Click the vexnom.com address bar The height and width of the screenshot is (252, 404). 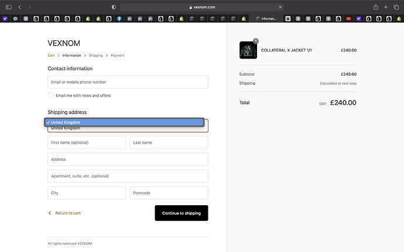[202, 7]
